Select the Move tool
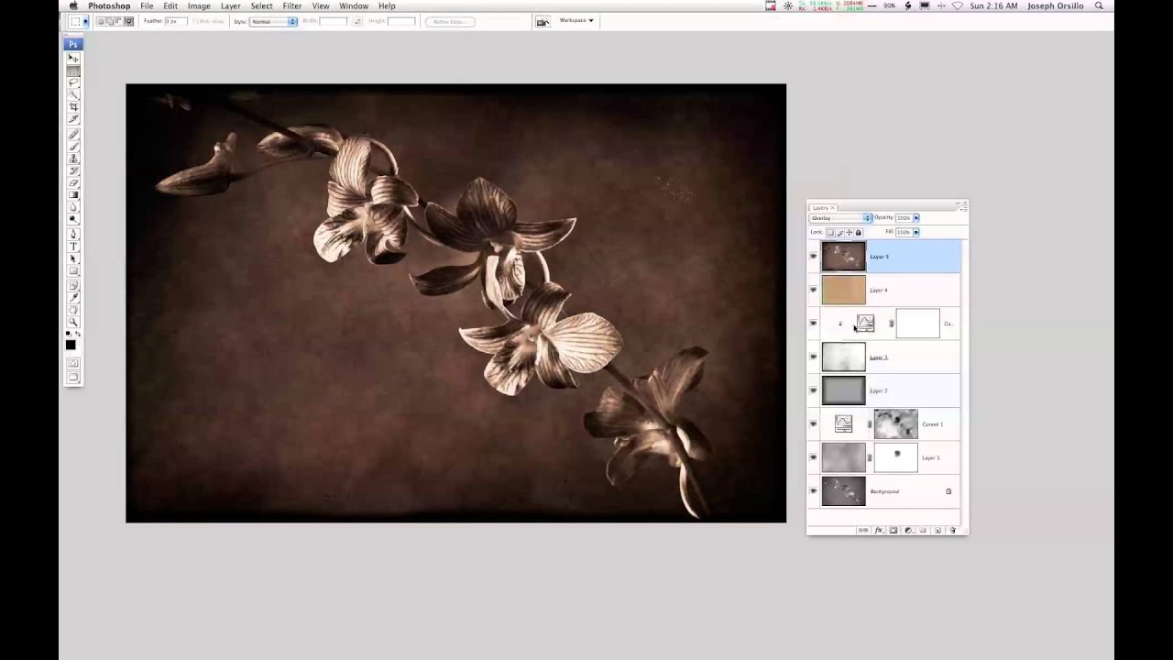The height and width of the screenshot is (660, 1173). [x=73, y=58]
